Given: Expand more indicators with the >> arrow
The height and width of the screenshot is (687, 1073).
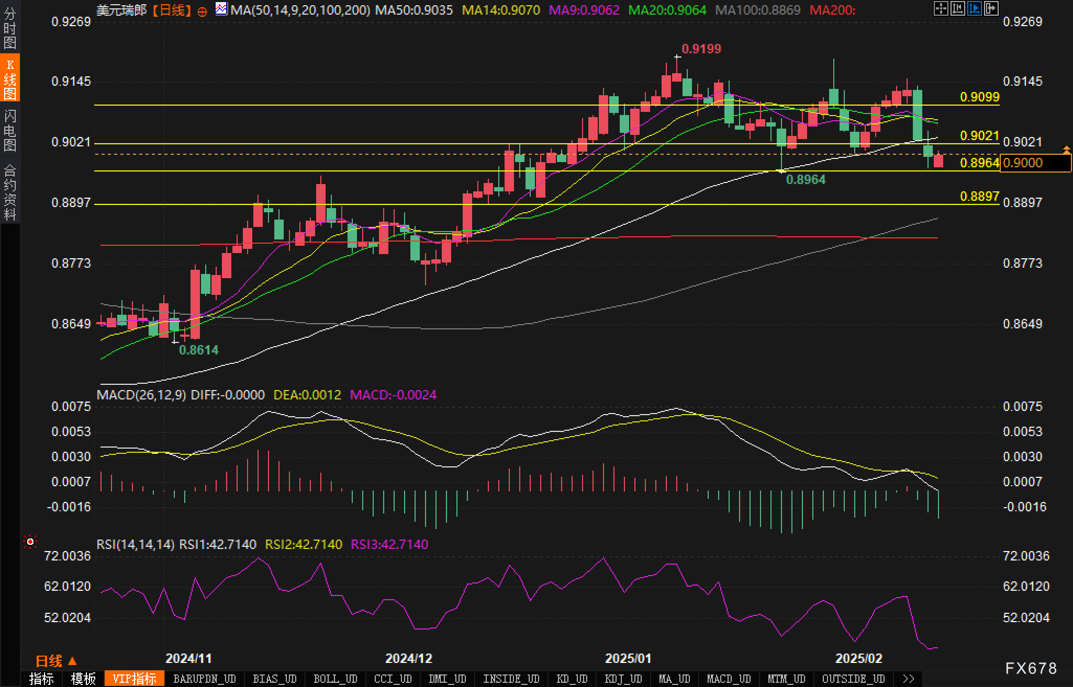Looking at the screenshot, I should pos(909,679).
